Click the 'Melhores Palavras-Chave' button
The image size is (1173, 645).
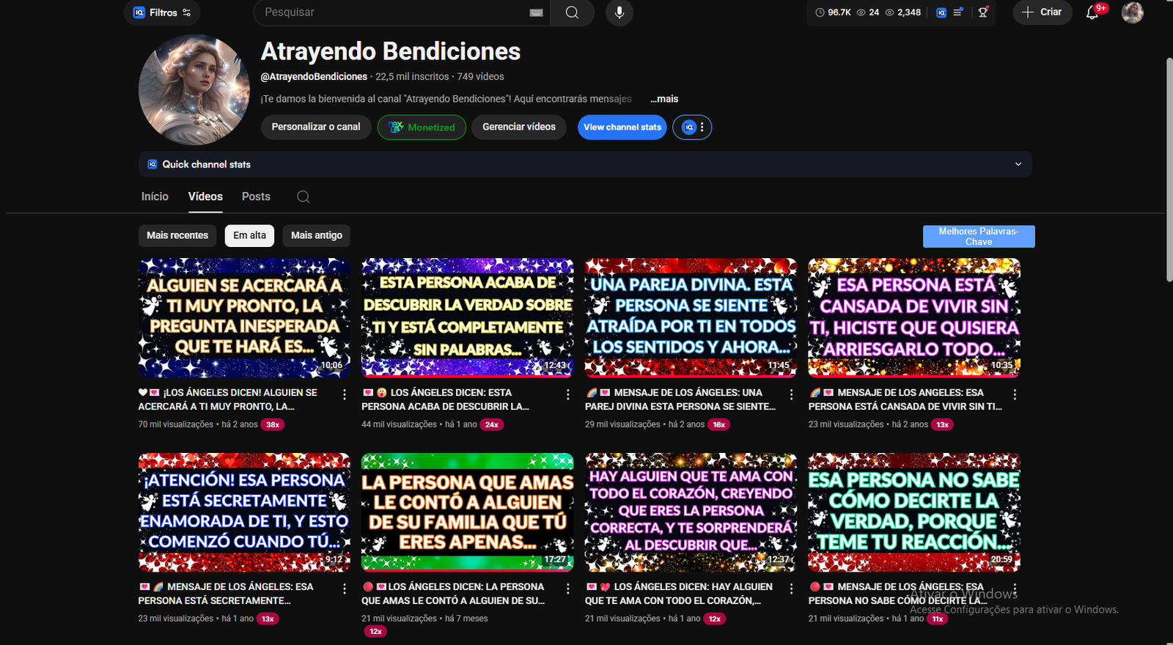[978, 236]
